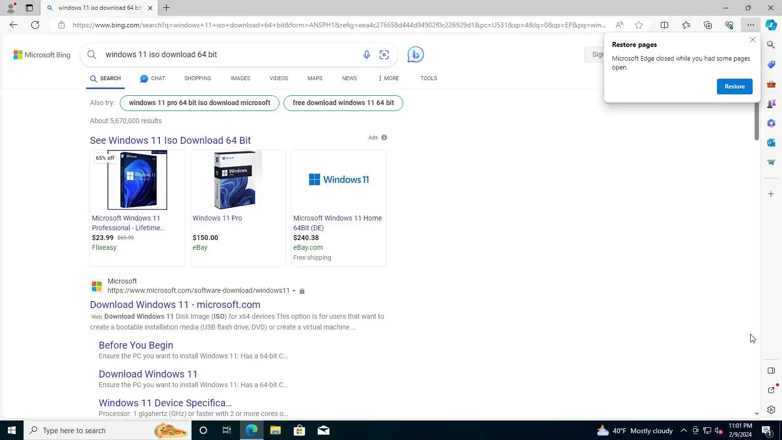782x440 pixels.
Task: Click the Restore button
Action: 735,87
